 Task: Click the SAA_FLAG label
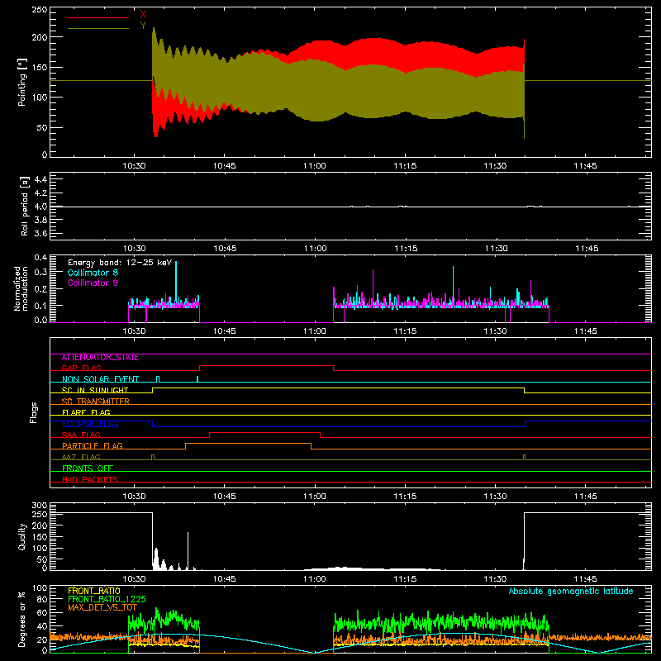pyautogui.click(x=81, y=435)
